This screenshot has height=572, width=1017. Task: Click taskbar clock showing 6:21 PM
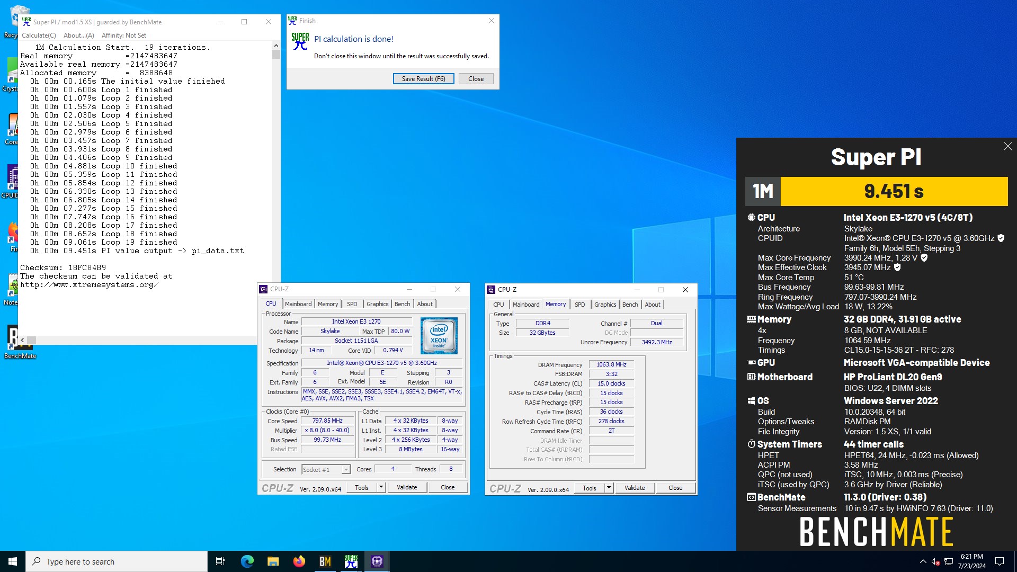pyautogui.click(x=971, y=561)
